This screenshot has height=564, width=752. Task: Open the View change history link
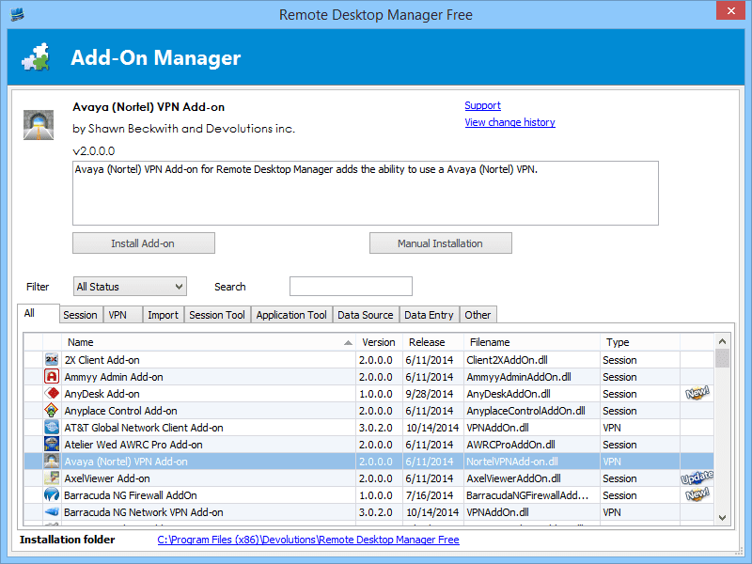coord(509,122)
